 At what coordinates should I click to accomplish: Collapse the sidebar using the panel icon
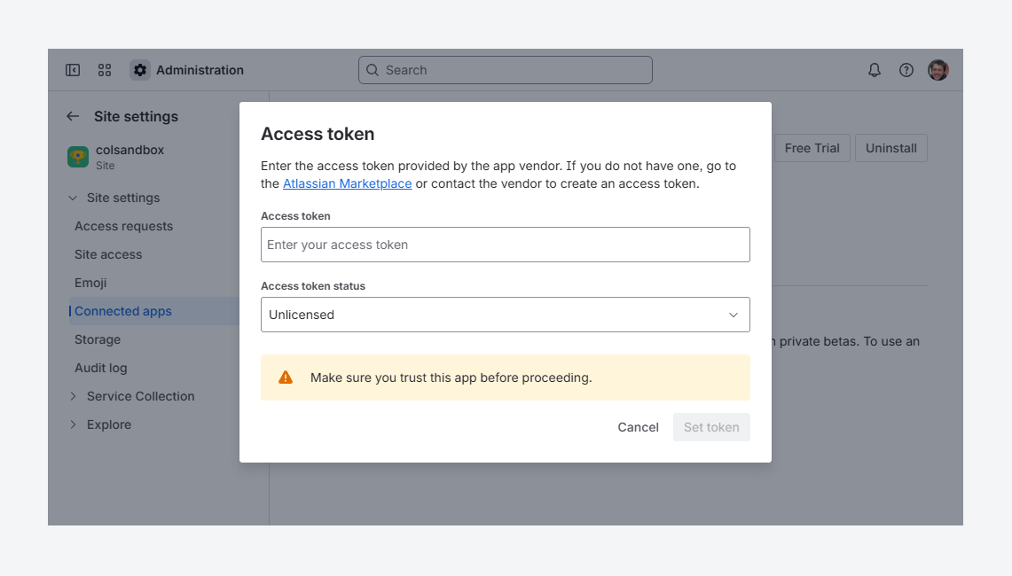click(73, 70)
